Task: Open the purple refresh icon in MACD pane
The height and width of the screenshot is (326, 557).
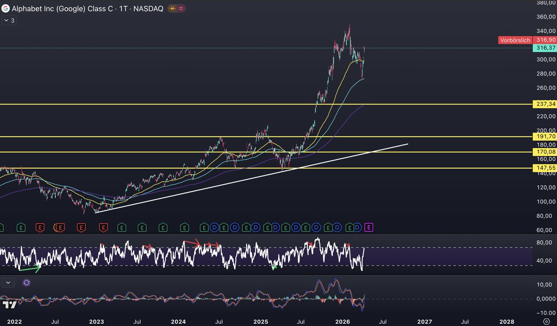Action: (26, 282)
